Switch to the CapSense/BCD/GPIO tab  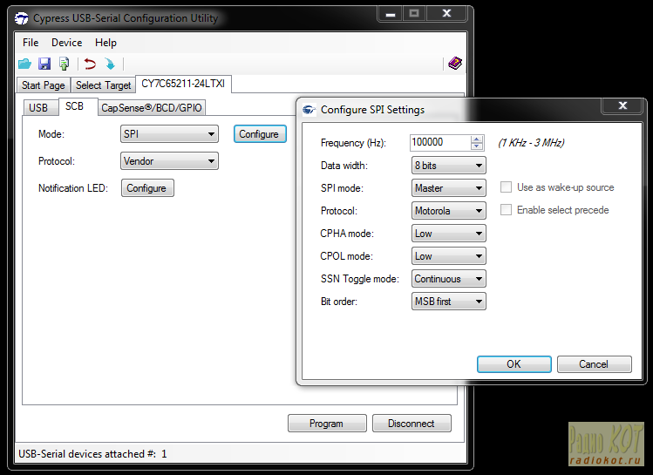pyautogui.click(x=152, y=108)
